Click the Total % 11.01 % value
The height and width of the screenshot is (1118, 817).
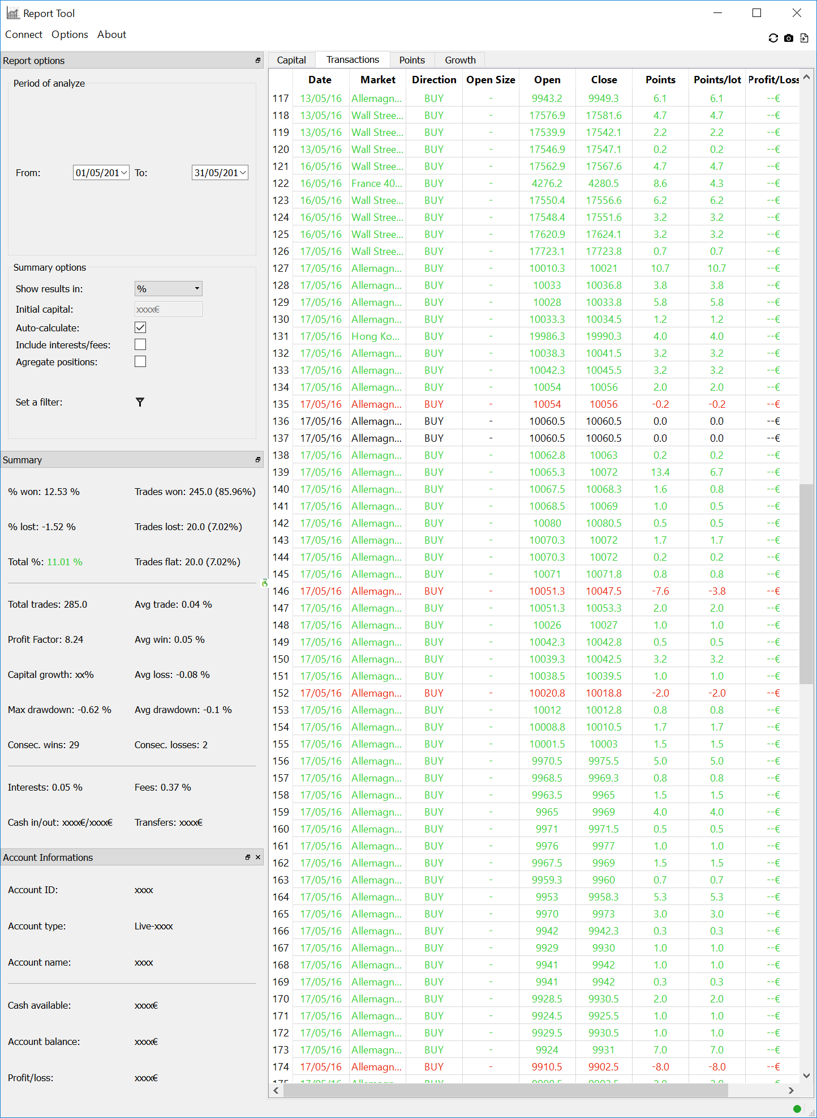[x=64, y=562]
